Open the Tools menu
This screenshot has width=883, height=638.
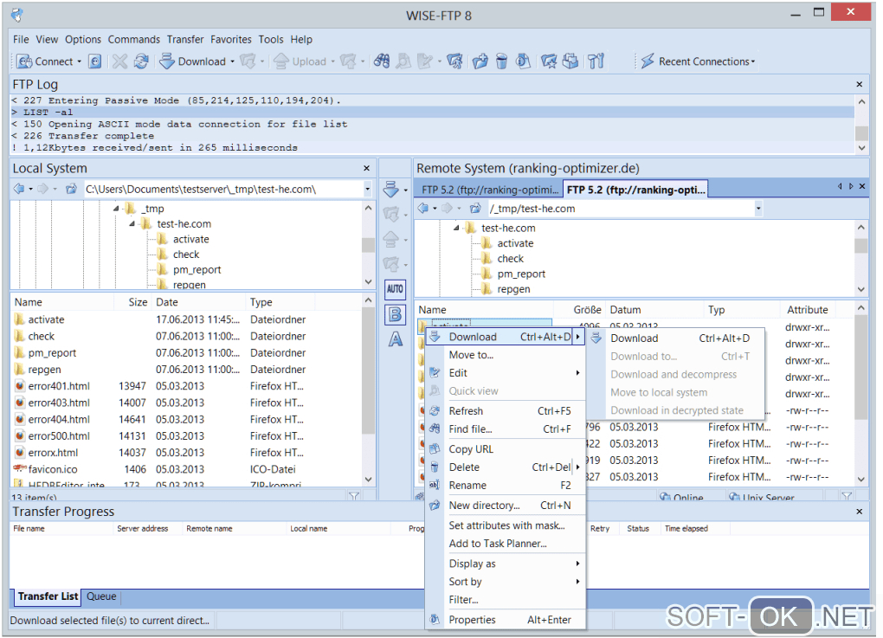[x=271, y=40]
